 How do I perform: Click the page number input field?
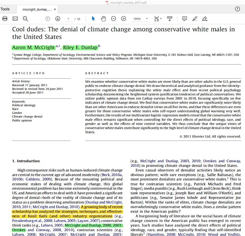pos(68,19)
